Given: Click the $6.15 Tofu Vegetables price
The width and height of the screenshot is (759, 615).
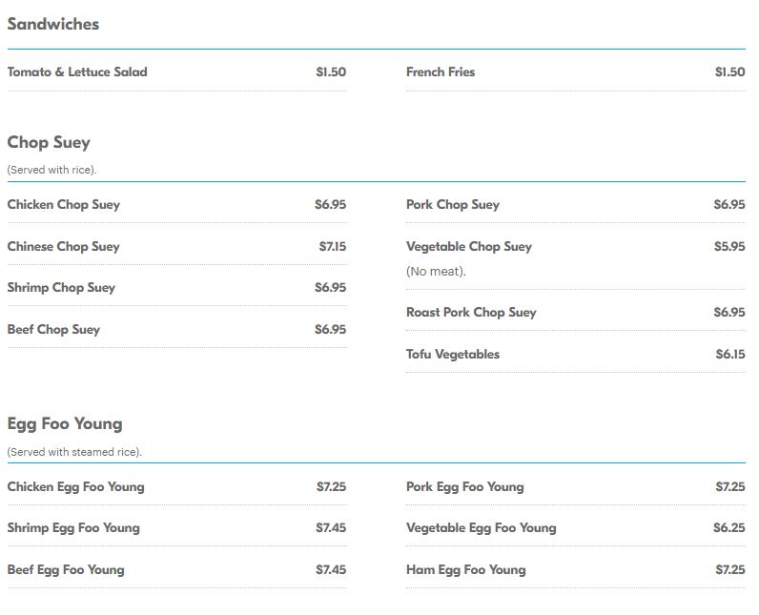Looking at the screenshot, I should (730, 355).
